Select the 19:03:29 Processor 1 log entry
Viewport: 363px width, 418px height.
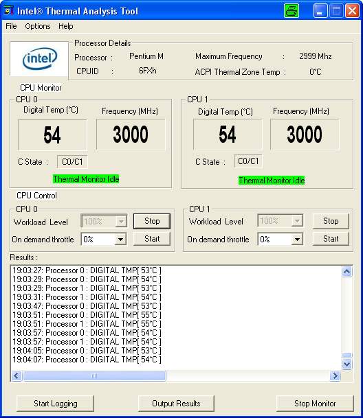pos(87,288)
